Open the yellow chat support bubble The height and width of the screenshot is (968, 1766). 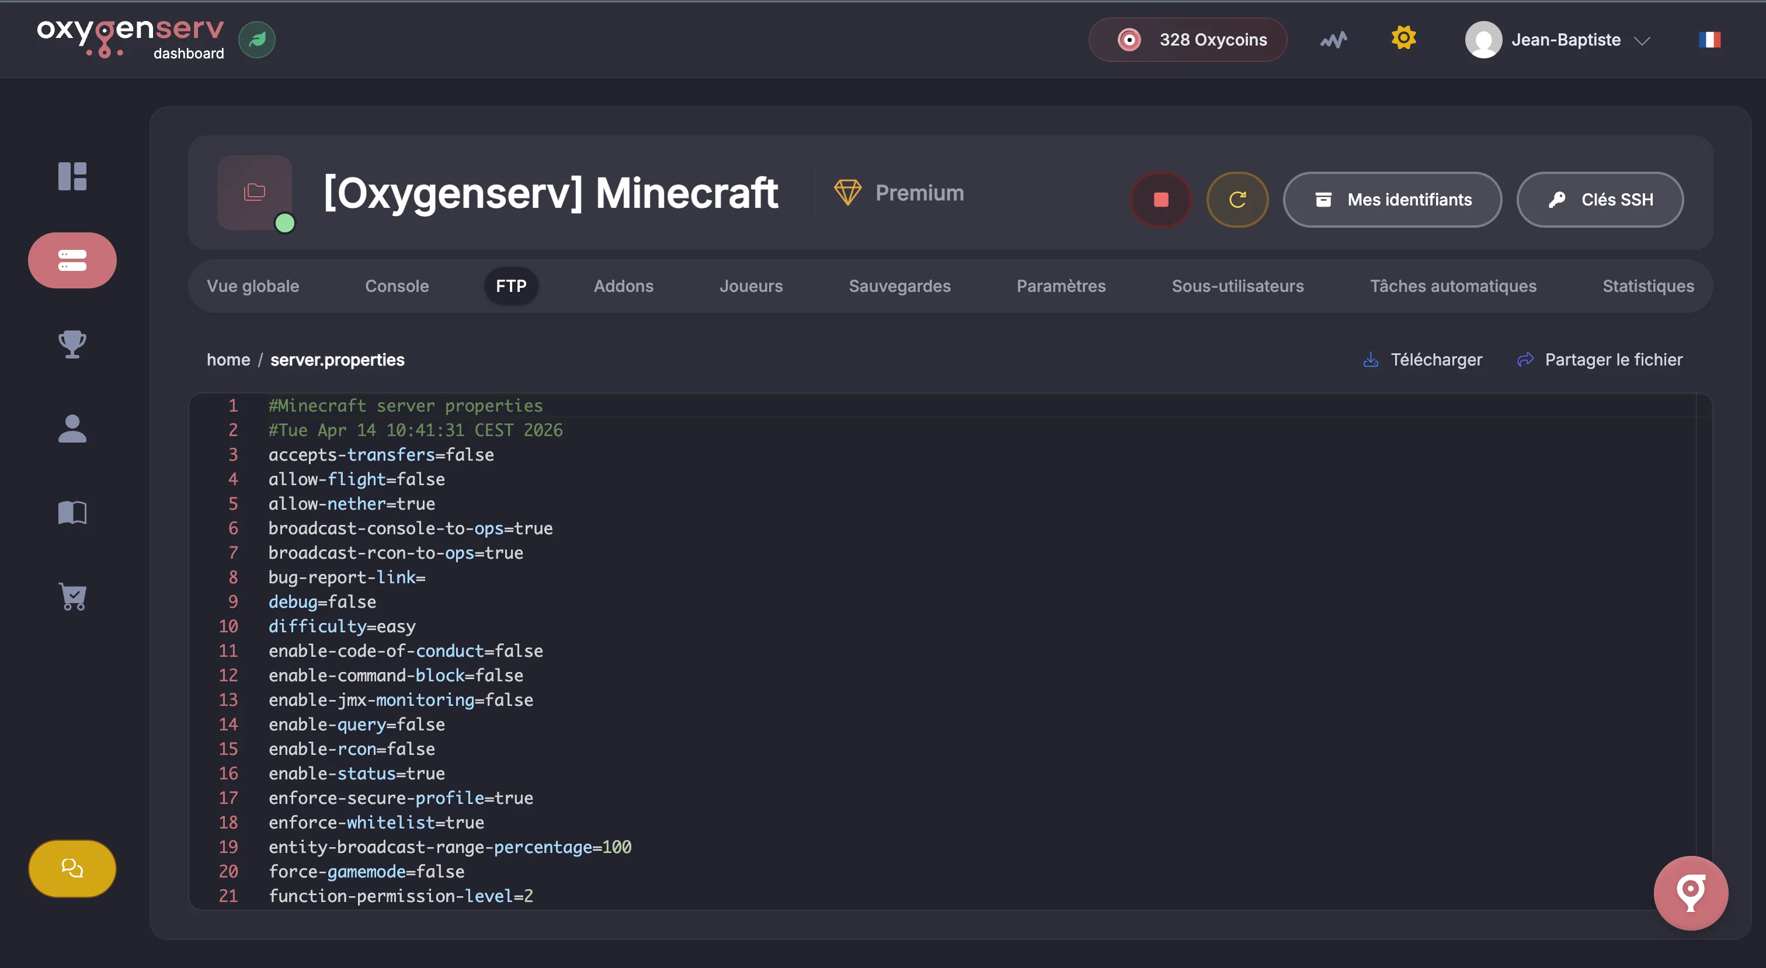click(72, 869)
